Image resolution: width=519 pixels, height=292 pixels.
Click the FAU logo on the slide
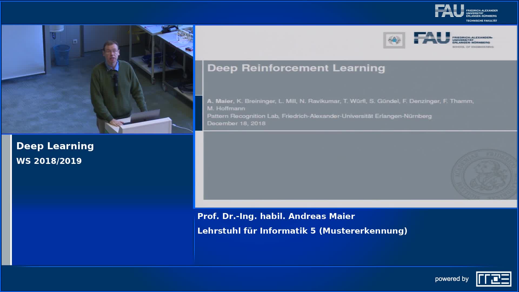[x=432, y=38]
